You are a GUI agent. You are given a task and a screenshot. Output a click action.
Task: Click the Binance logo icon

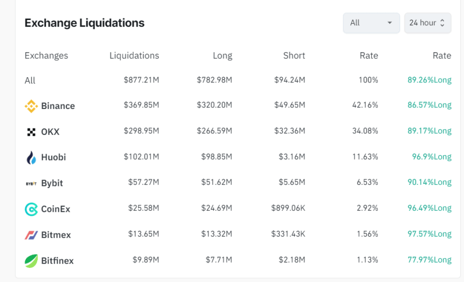(31, 106)
